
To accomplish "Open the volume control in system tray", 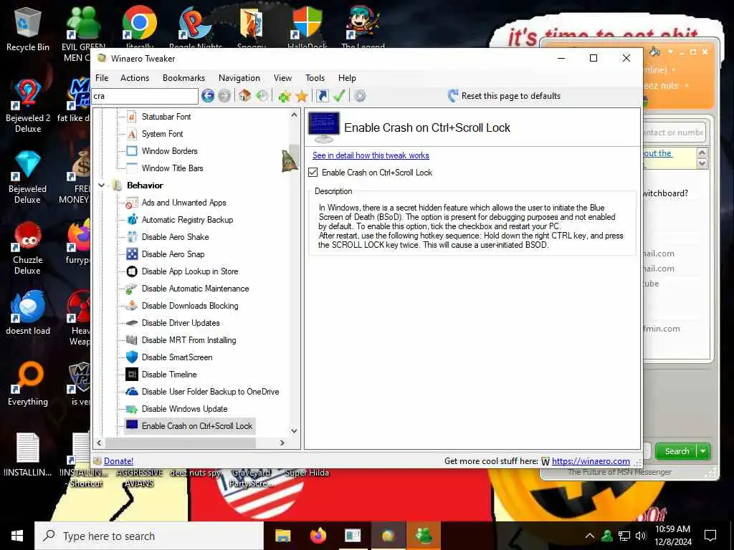I will tap(641, 536).
